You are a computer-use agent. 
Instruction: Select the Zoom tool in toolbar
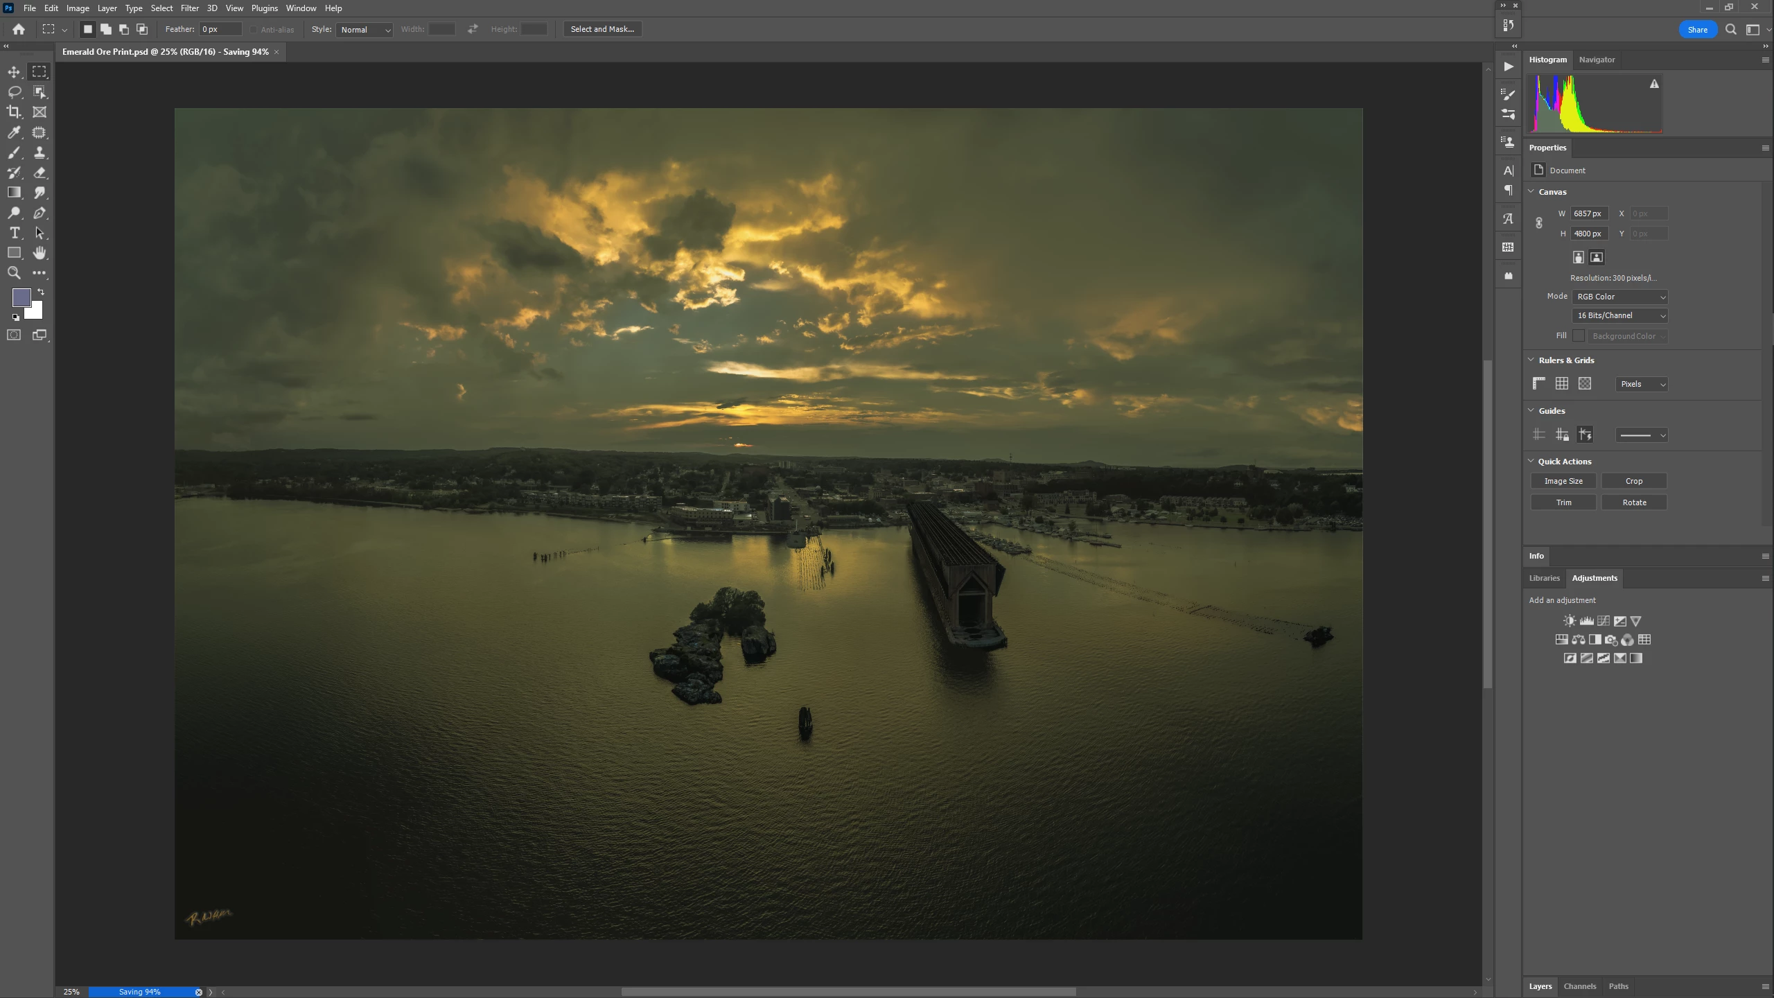pyautogui.click(x=14, y=273)
